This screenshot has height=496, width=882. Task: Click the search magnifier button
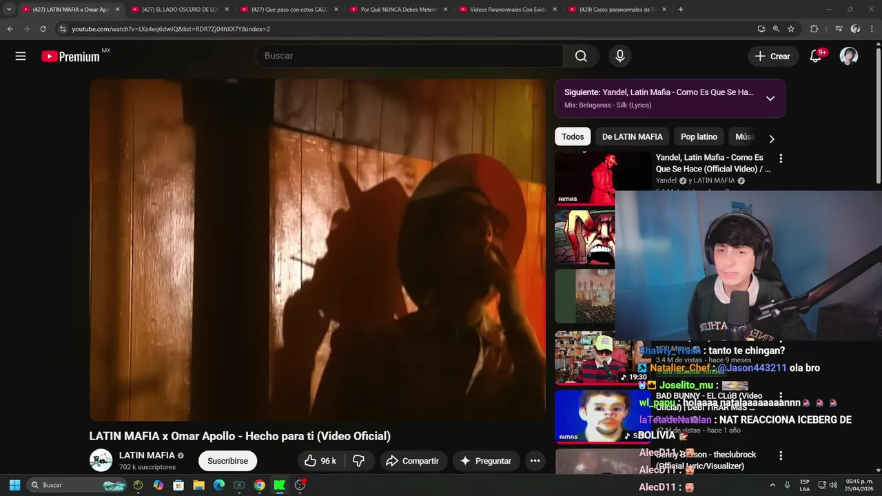point(581,56)
